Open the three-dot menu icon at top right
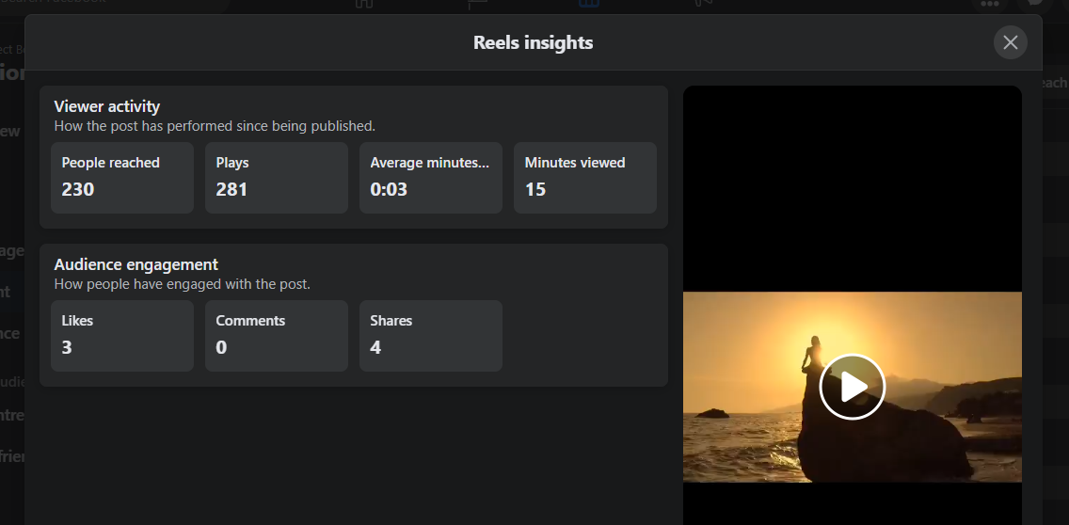 pyautogui.click(x=989, y=5)
